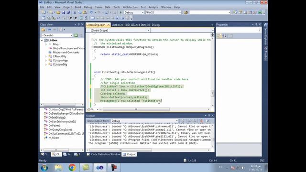Screen dimensions: 306x172
Task: Select the CListboxDlg class in tree
Action: [x=60, y=64]
